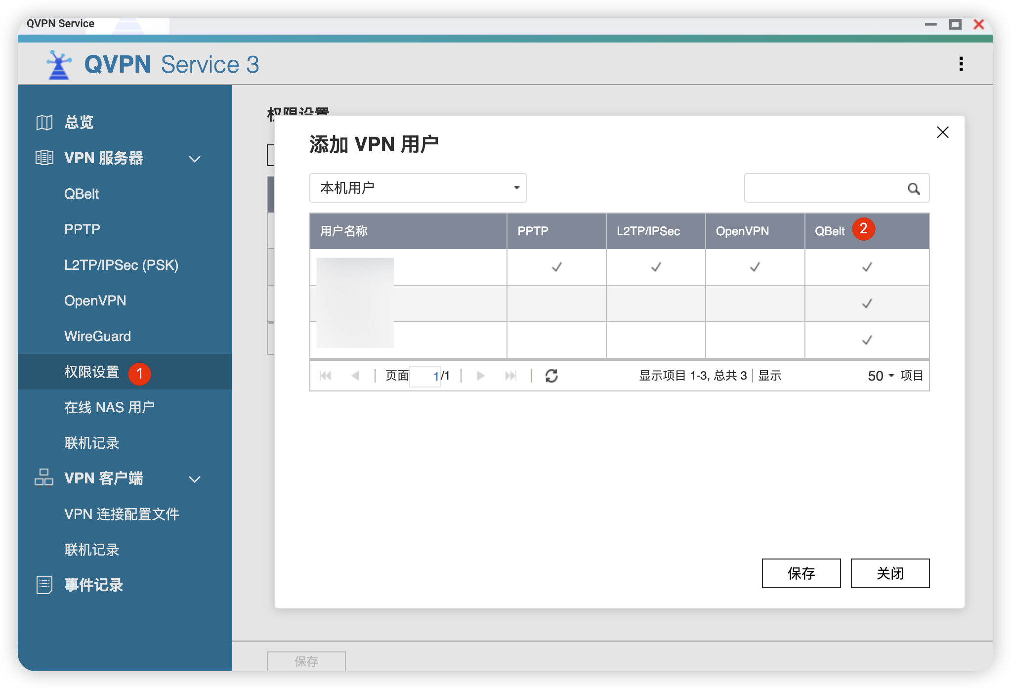Sort by the 用户名称 column header
The width and height of the screenshot is (1011, 689).
pos(408,231)
